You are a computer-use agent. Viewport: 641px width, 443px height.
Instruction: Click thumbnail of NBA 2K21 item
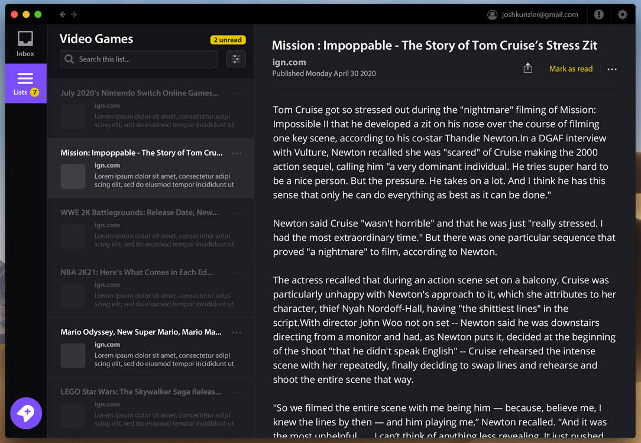(73, 296)
